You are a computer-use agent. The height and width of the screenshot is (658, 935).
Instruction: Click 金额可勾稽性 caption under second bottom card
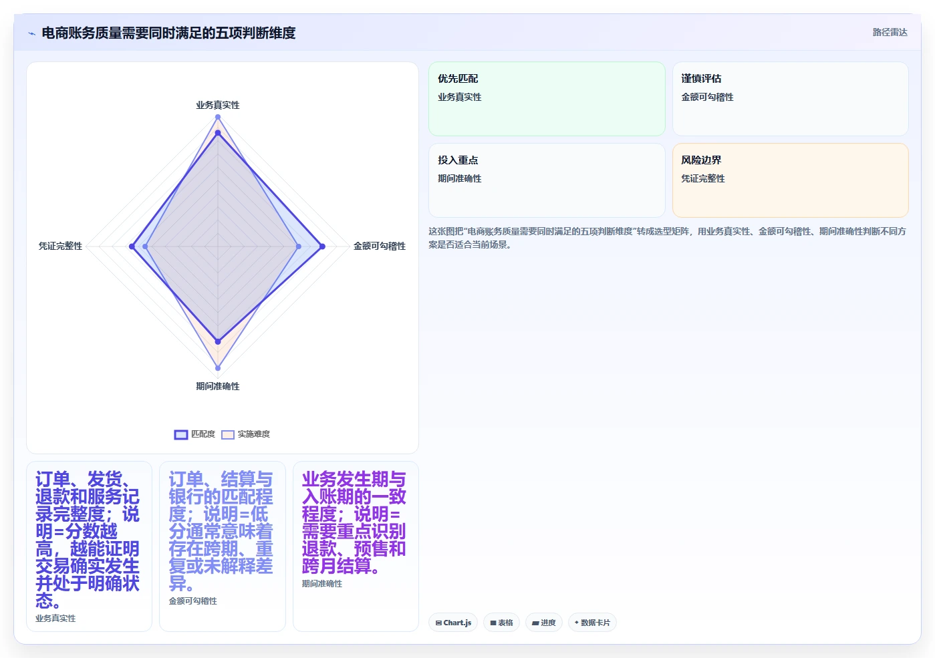(193, 601)
